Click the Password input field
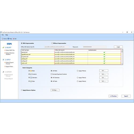The height and width of the screenshot is (134, 134). pyautogui.click(x=95, y=47)
